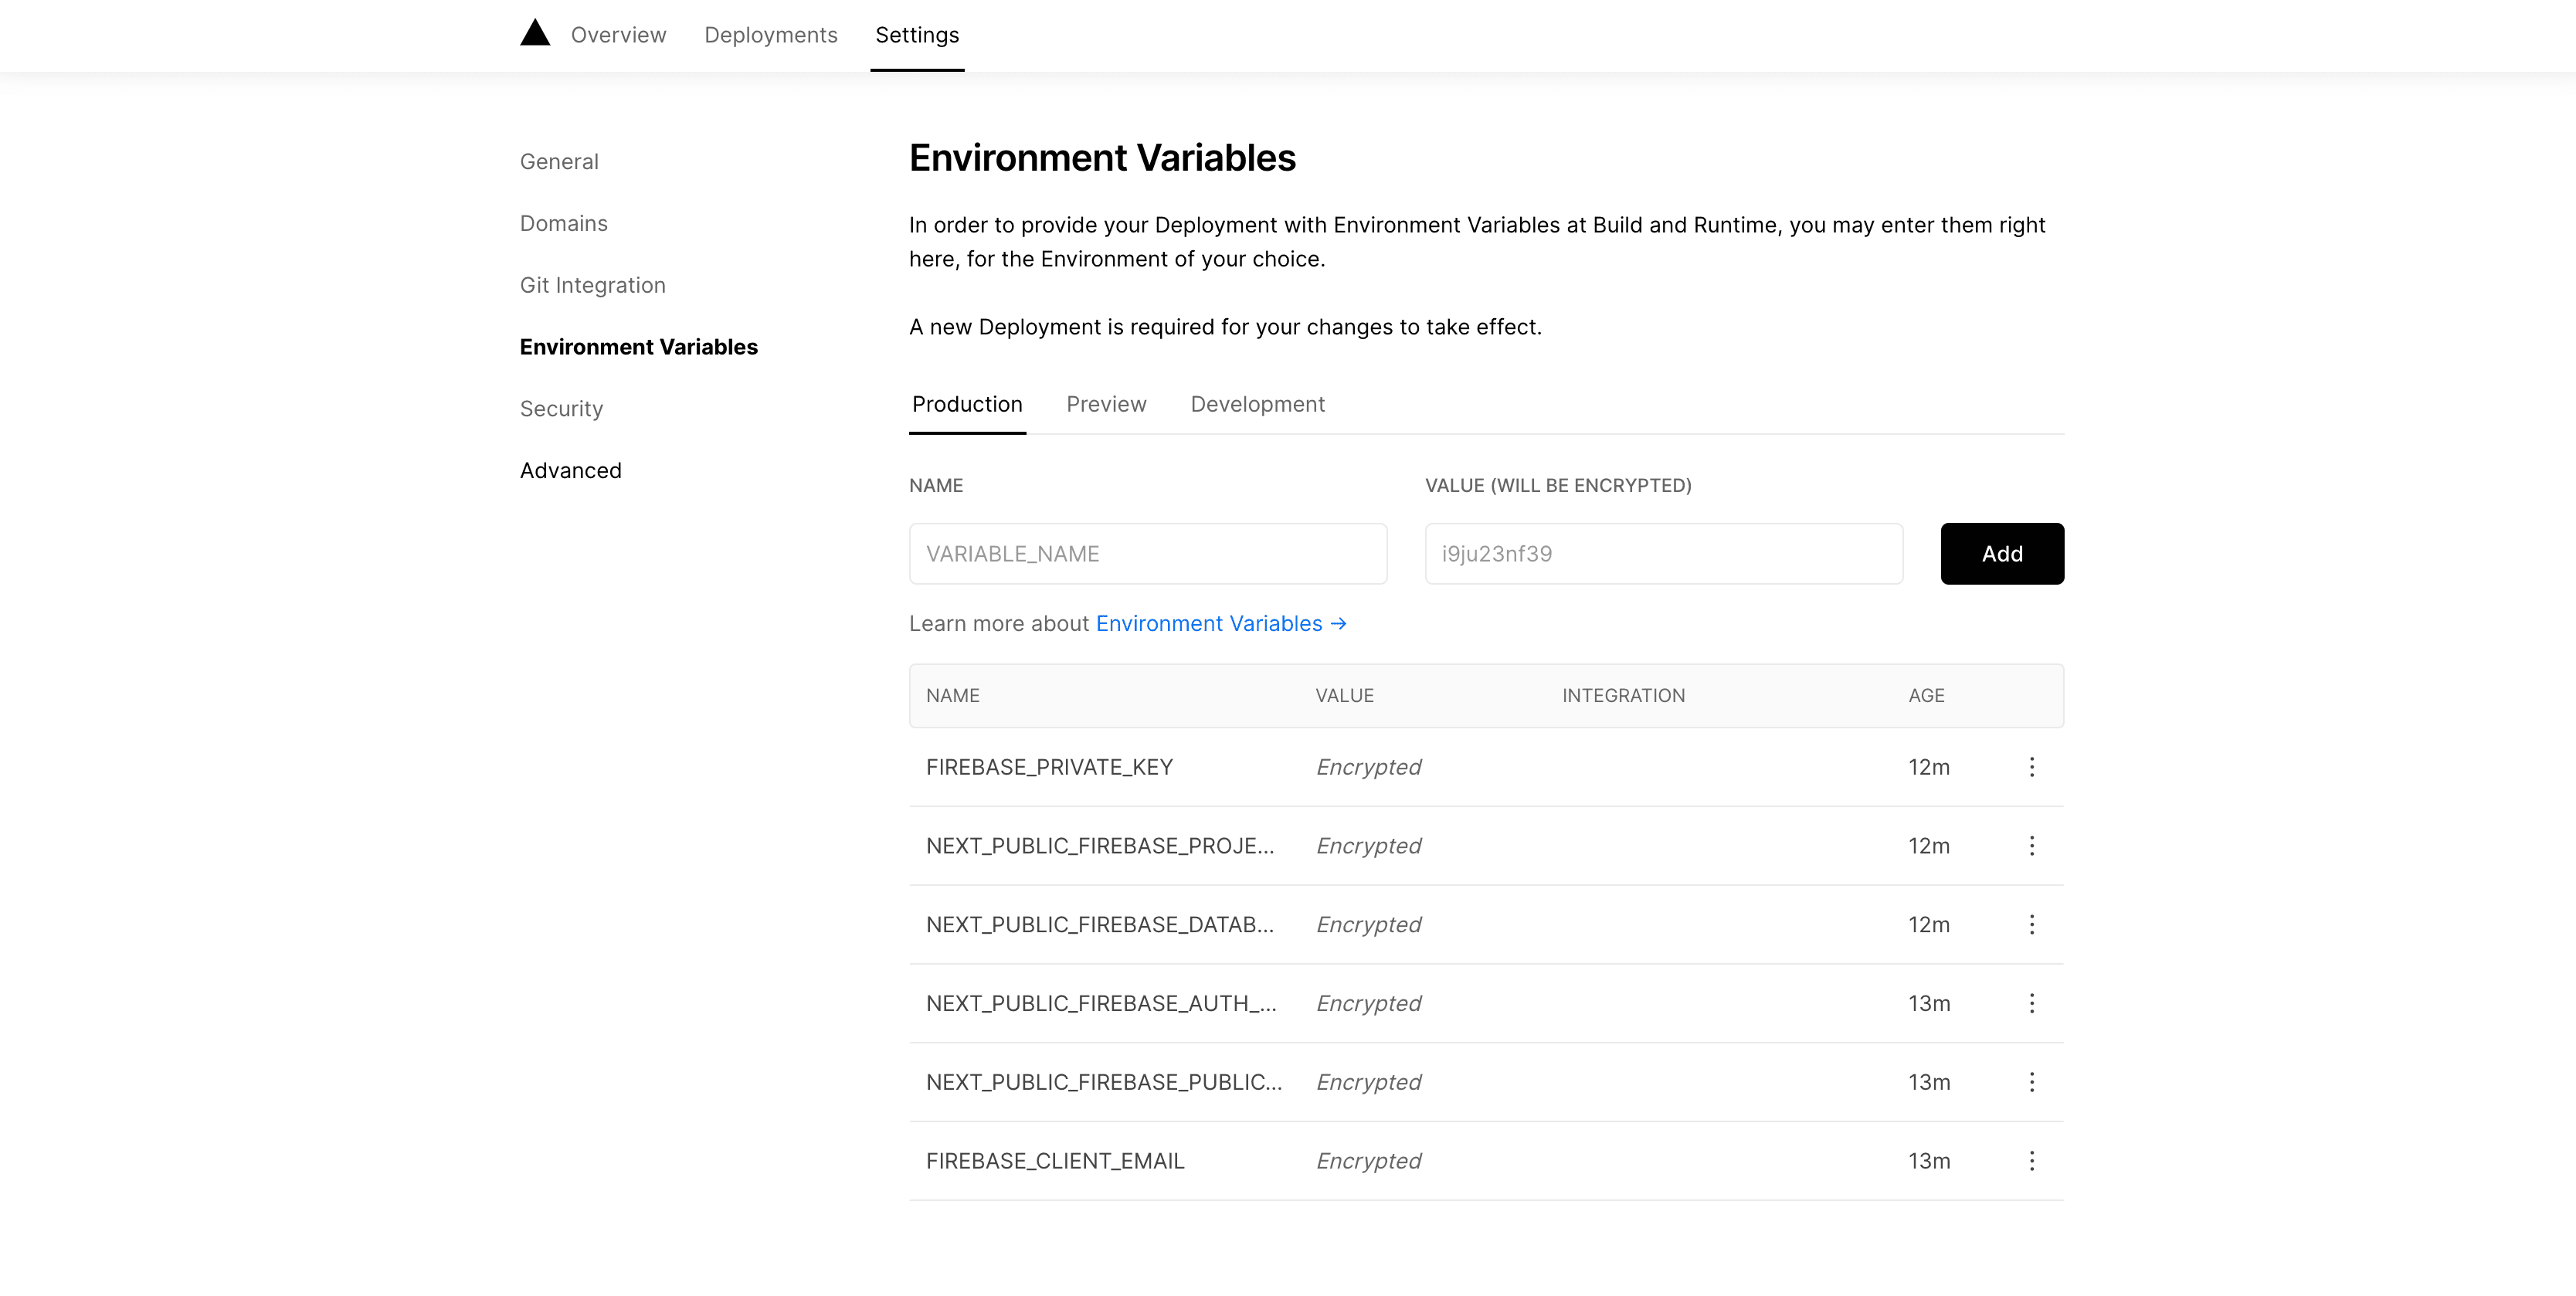Screen dimensions: 2576x1296
Task: Open the Deployments page
Action: point(770,35)
